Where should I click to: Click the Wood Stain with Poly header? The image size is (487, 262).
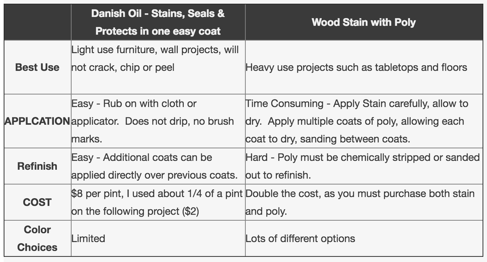click(x=364, y=22)
